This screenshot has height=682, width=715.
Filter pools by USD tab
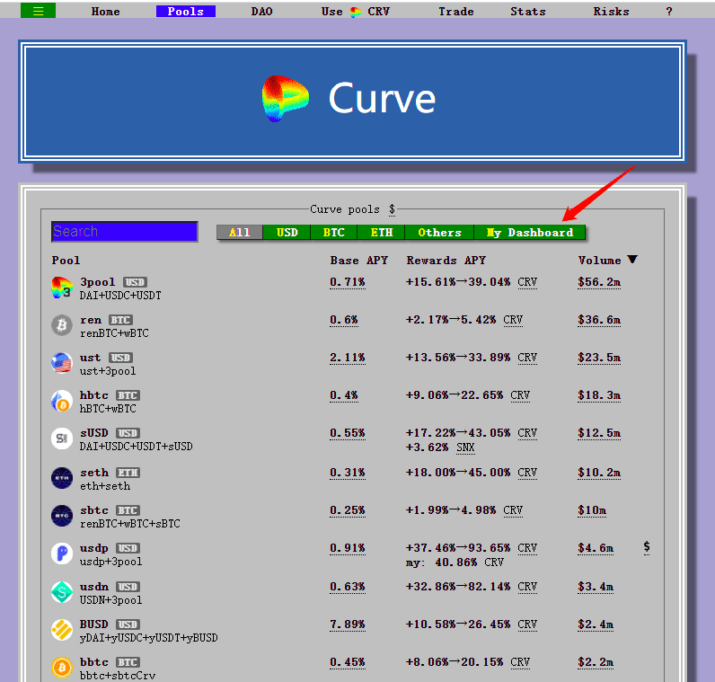(x=287, y=232)
